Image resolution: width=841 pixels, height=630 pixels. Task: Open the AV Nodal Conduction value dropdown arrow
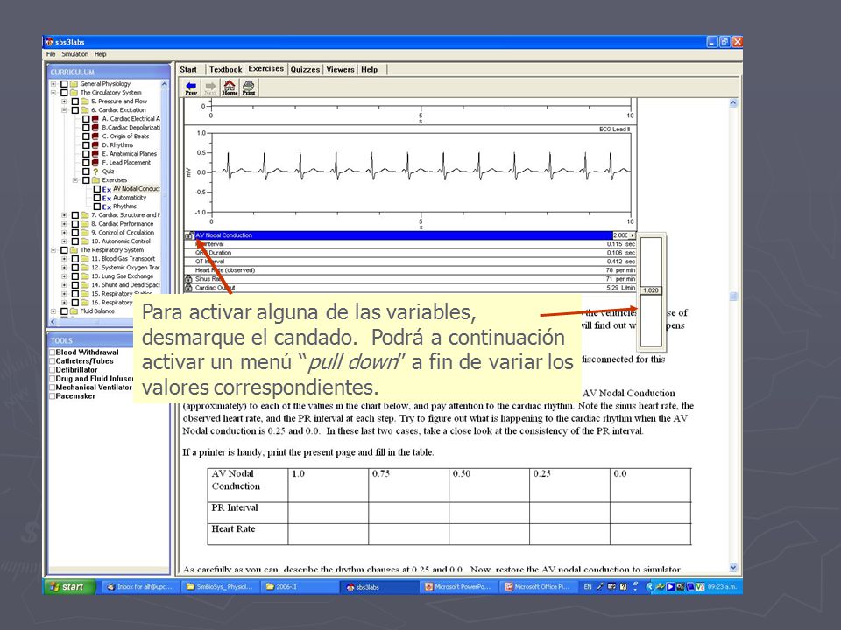pyautogui.click(x=633, y=235)
